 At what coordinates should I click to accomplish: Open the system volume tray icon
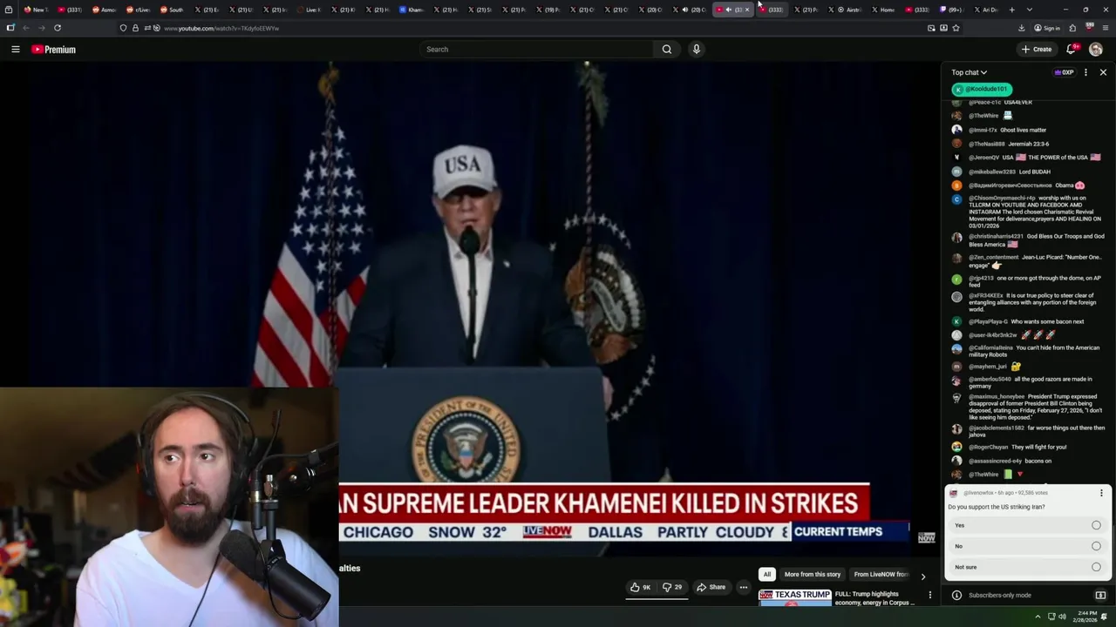pos(1062,617)
